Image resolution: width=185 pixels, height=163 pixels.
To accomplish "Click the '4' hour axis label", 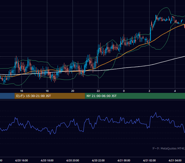I will tap(175, 91).
